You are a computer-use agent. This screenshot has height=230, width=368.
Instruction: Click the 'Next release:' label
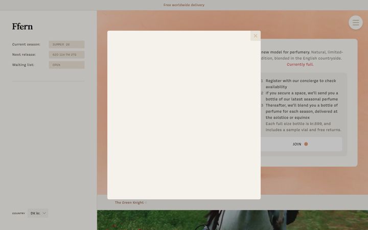(x=24, y=55)
